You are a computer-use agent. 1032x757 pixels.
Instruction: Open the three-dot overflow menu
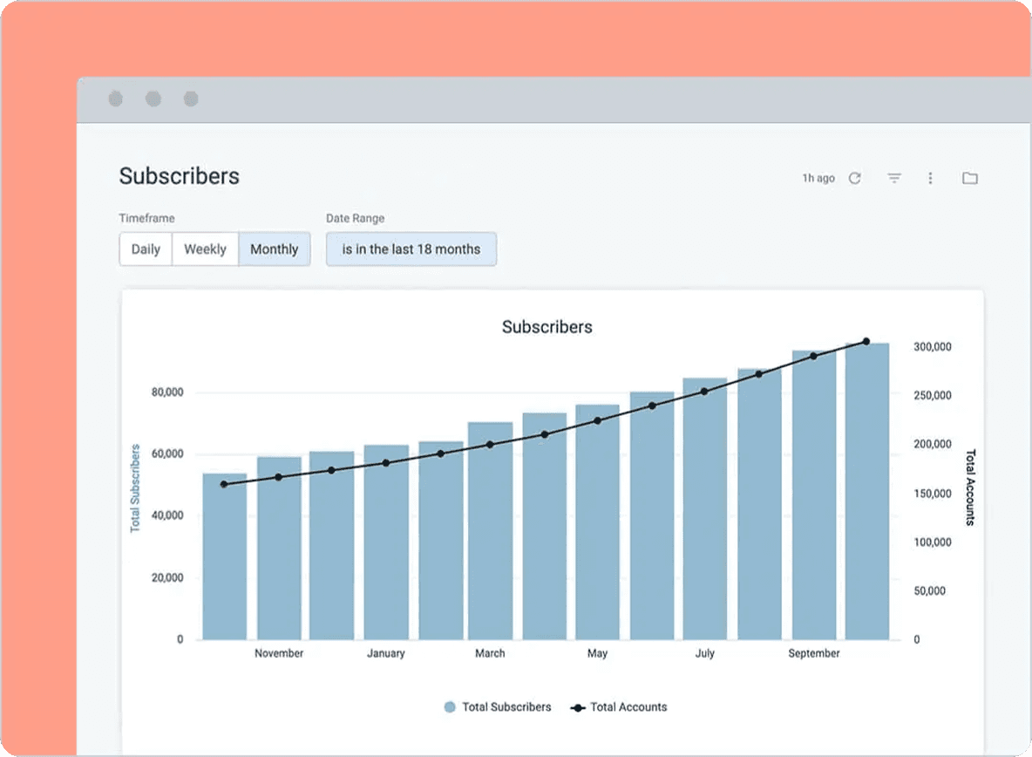[x=931, y=178]
